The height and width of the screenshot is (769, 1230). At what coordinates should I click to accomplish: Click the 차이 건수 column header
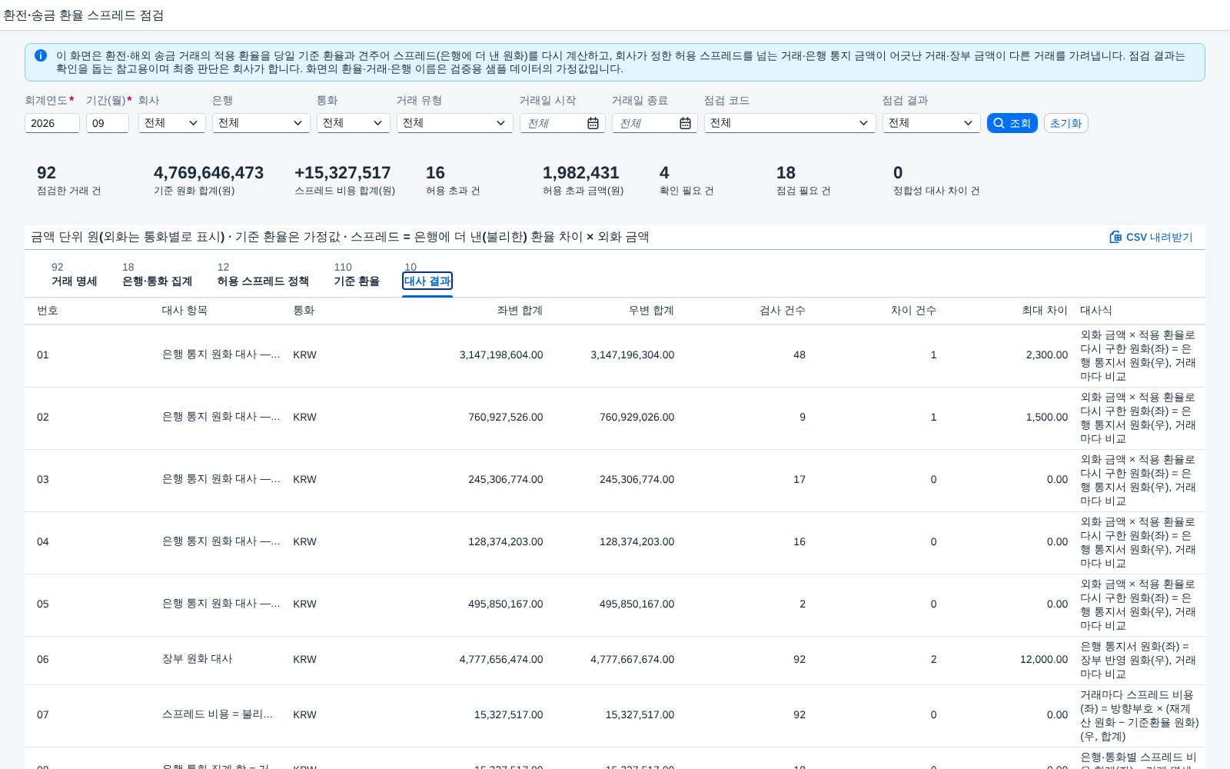913,311
